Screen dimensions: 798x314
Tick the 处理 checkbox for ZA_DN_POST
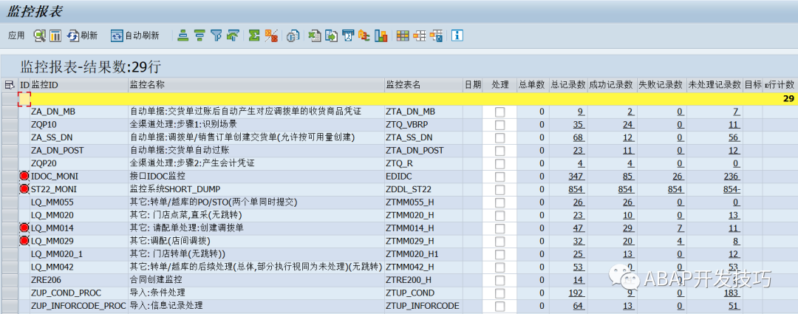tap(500, 150)
